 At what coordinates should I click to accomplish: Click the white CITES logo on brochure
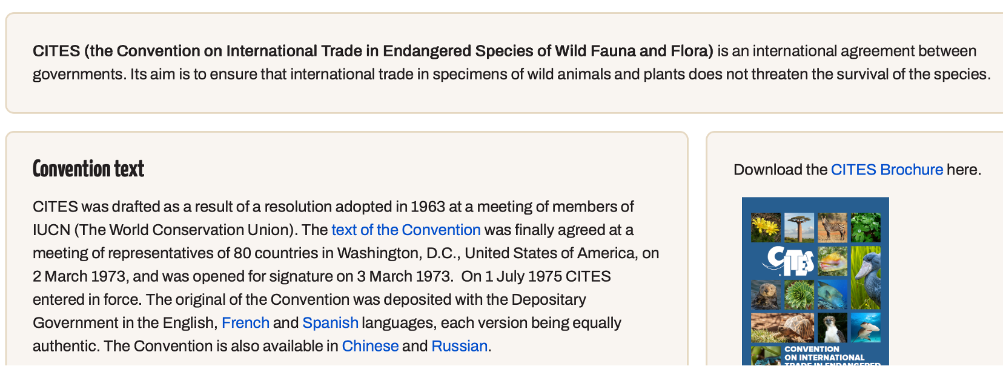[788, 261]
